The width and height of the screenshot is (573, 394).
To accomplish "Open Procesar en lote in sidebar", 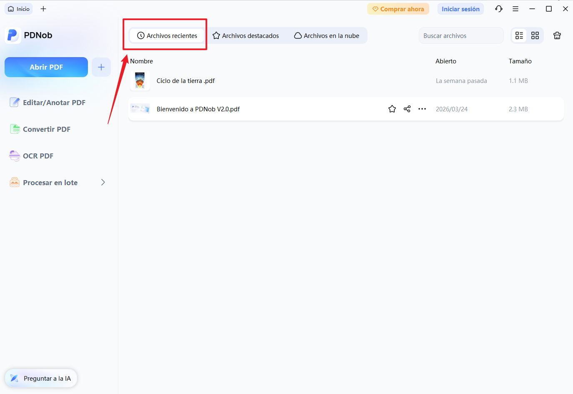I will (44, 183).
